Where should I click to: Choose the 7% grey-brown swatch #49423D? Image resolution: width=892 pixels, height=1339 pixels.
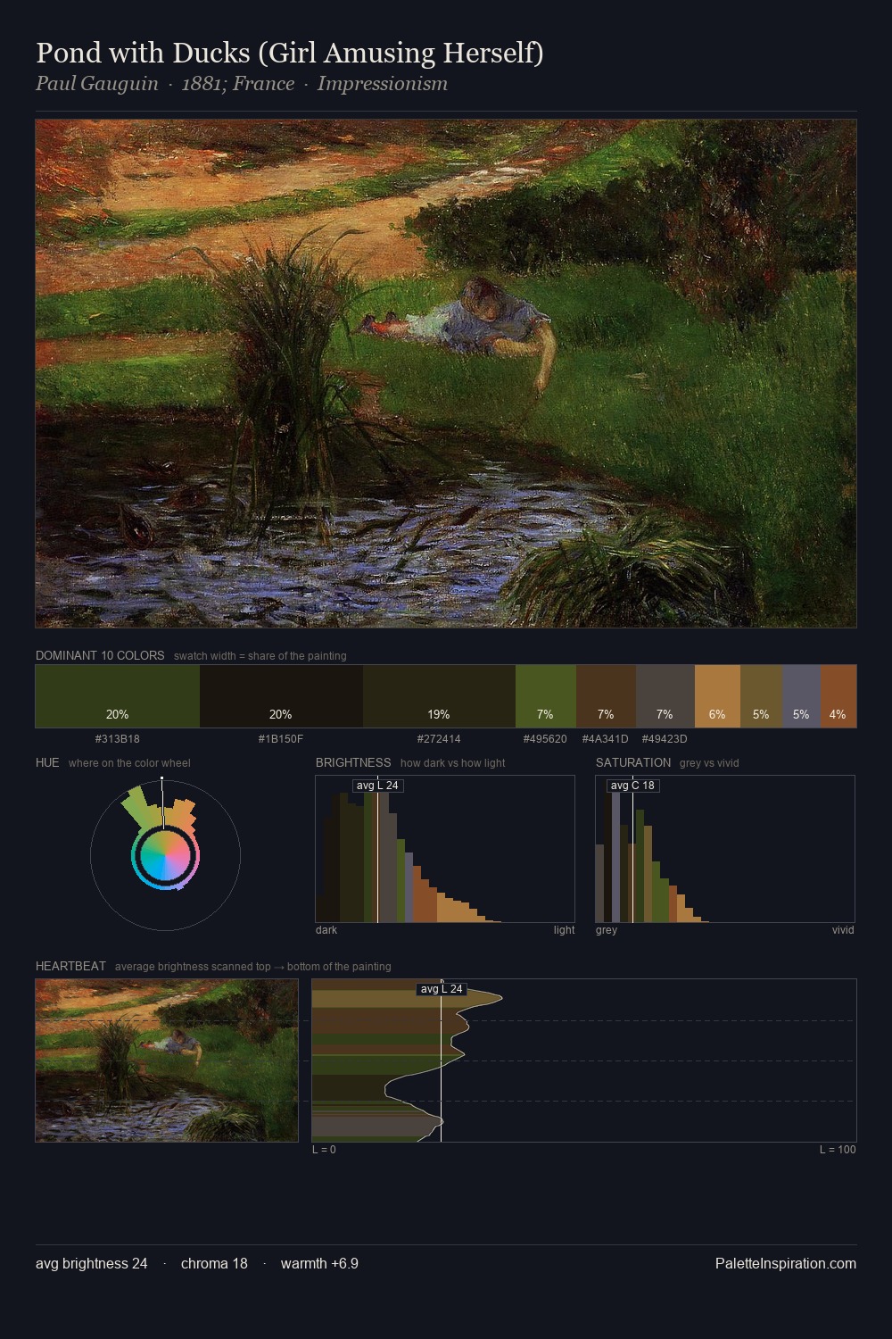point(665,696)
